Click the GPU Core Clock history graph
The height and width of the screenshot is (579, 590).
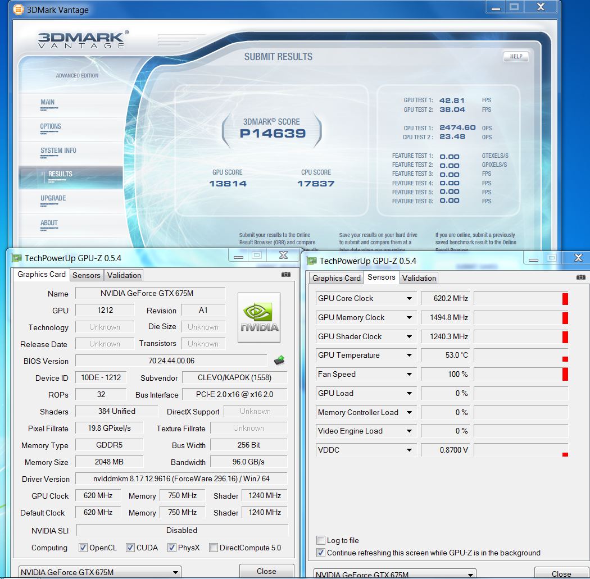pos(521,299)
